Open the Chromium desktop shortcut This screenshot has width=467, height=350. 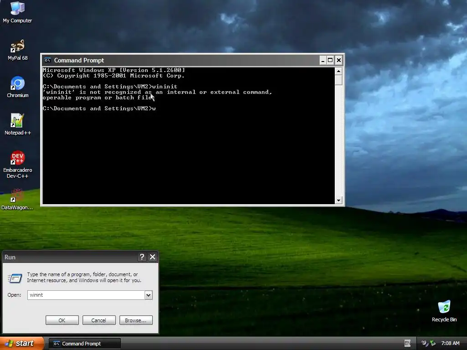[x=18, y=87]
